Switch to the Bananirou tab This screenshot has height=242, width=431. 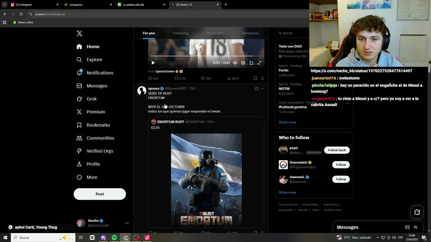point(251,33)
